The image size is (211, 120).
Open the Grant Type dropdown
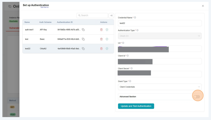[x=160, y=87]
